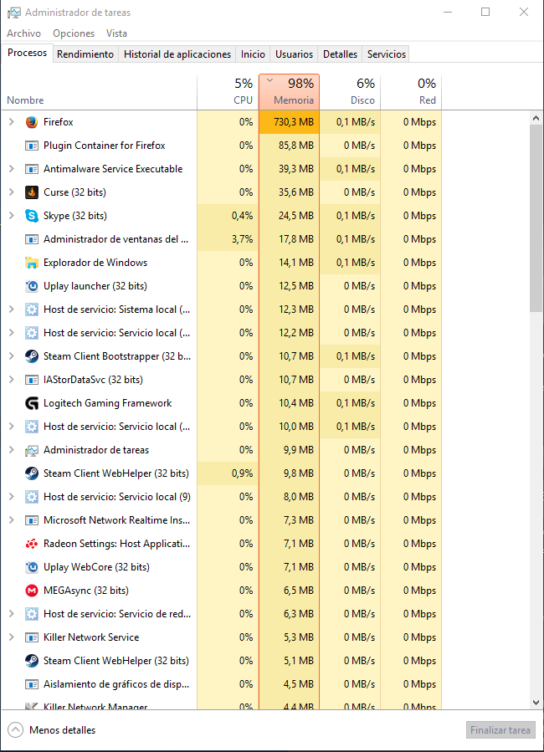
Task: Expand the Curse (32 bits) process
Action: pyautogui.click(x=12, y=192)
